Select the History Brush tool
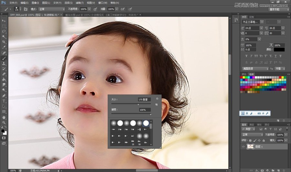Screen dimensions: 291x172 [4, 69]
